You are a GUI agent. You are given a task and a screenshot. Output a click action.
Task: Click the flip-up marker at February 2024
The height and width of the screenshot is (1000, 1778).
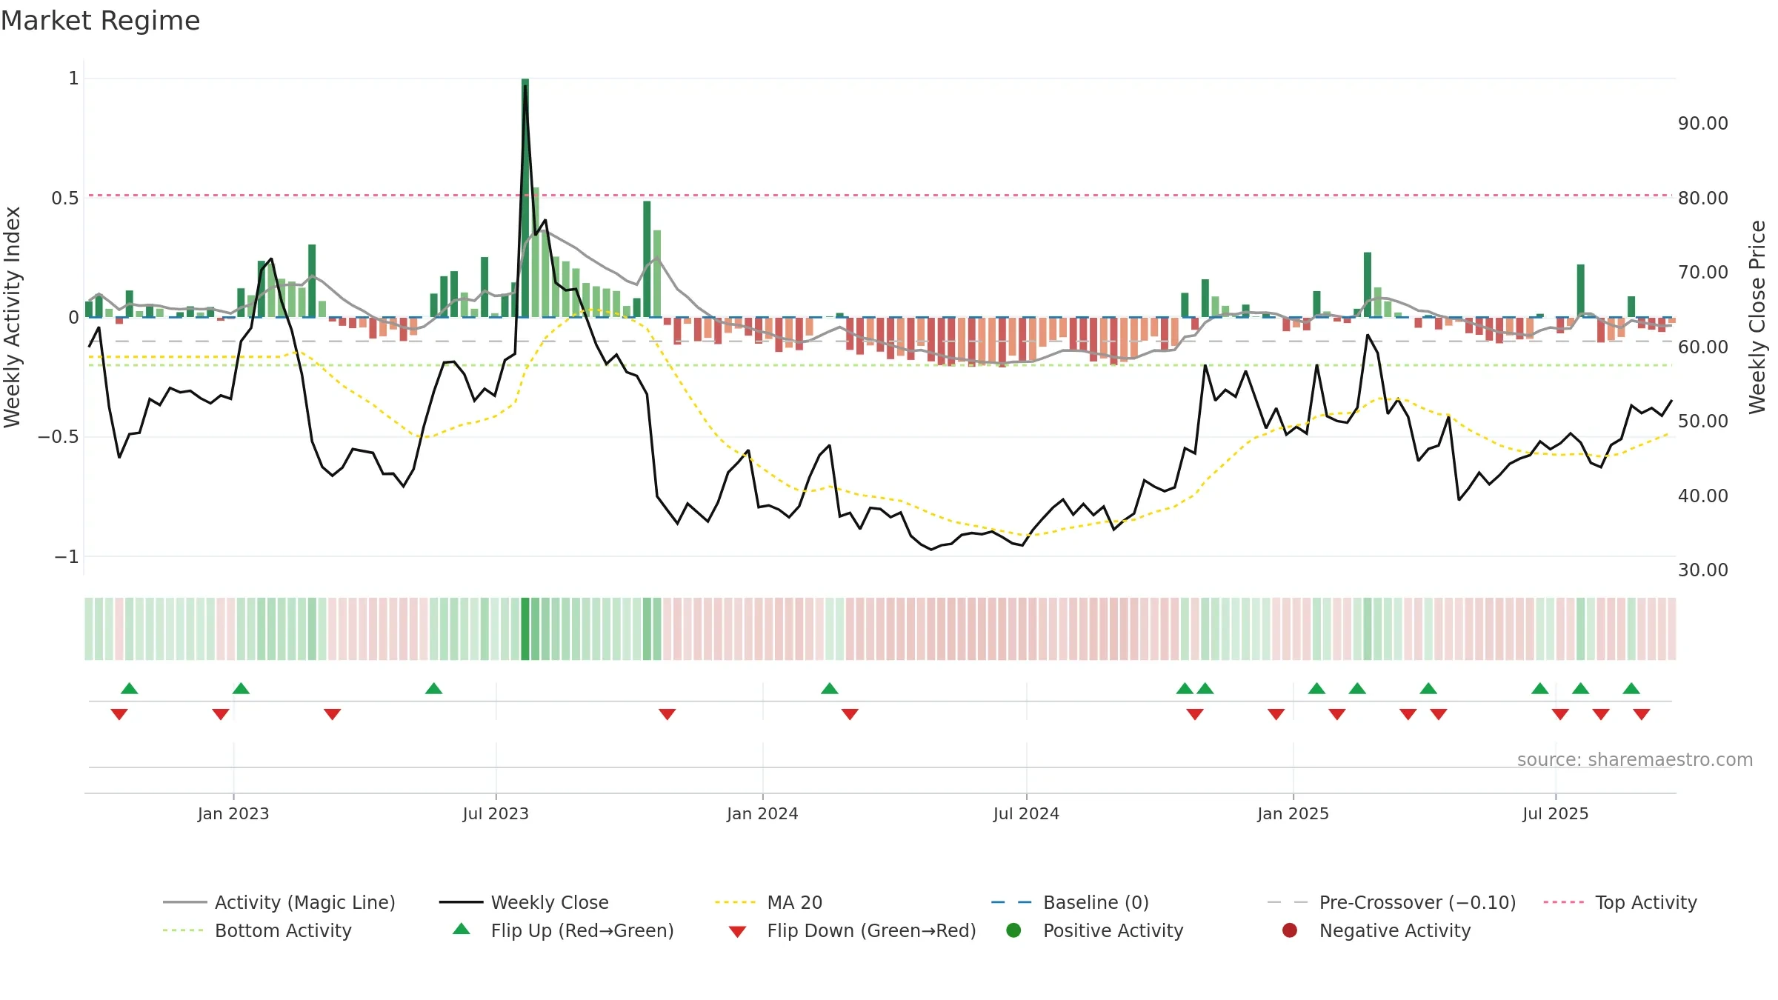click(830, 688)
